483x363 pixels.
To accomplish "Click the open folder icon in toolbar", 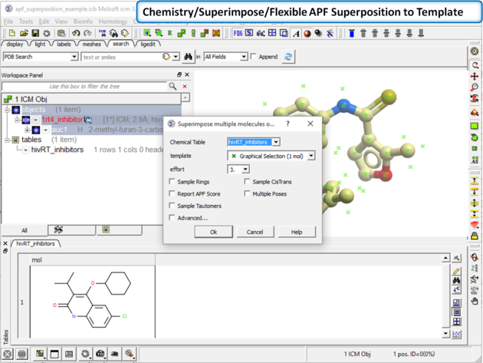I will click(x=24, y=34).
